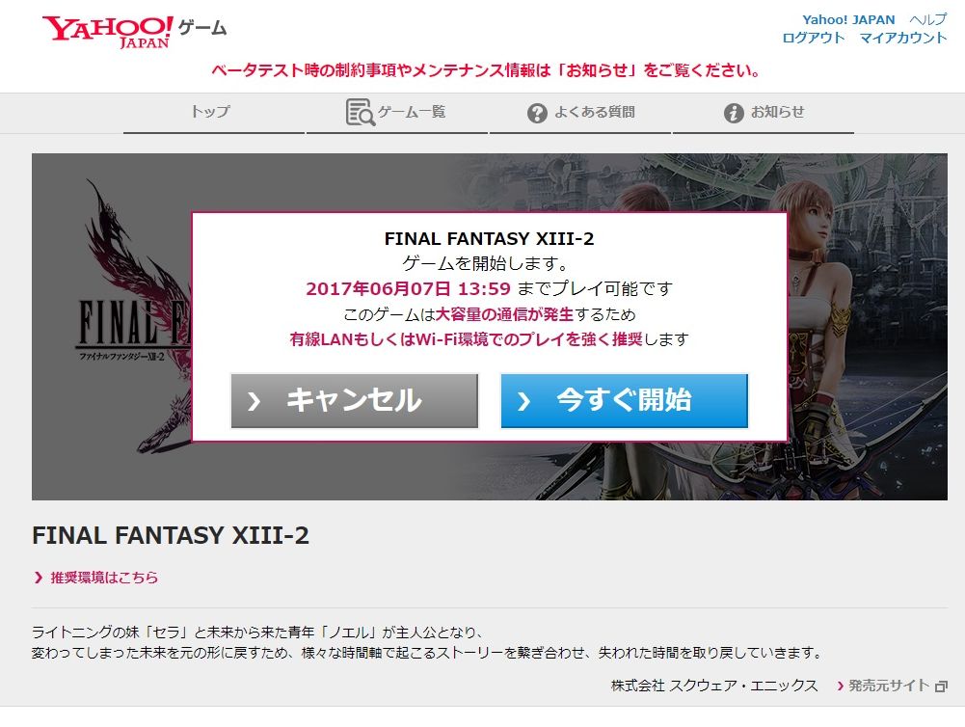This screenshot has height=727, width=965.
Task: Open the マイアカウント link
Action: (903, 39)
